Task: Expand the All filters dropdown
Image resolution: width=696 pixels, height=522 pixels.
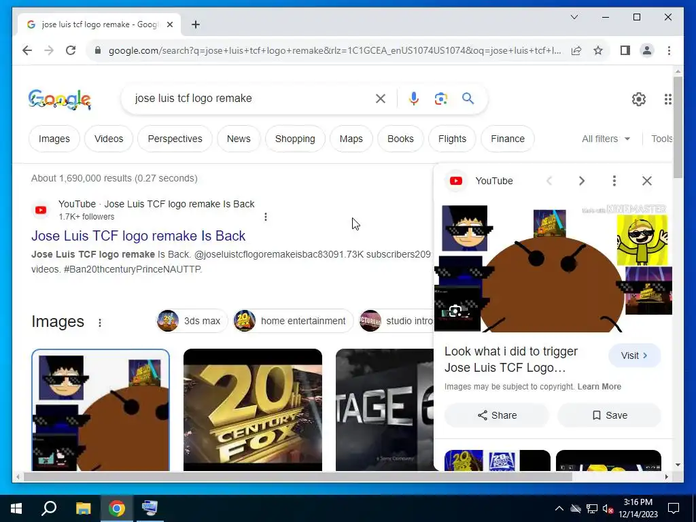Action: click(606, 139)
